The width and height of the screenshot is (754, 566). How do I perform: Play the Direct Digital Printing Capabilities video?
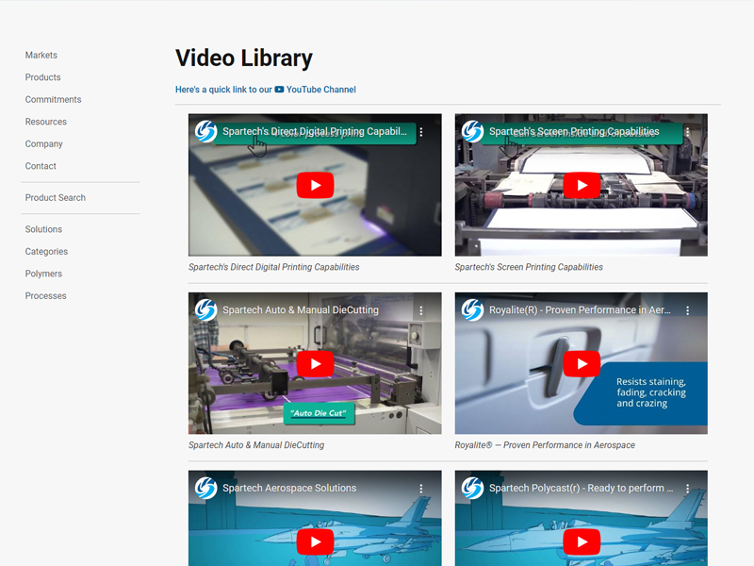[x=315, y=185]
